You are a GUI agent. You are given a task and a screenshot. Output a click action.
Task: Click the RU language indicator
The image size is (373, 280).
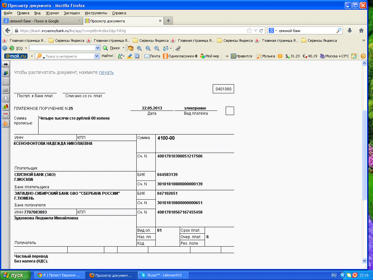[x=334, y=275]
